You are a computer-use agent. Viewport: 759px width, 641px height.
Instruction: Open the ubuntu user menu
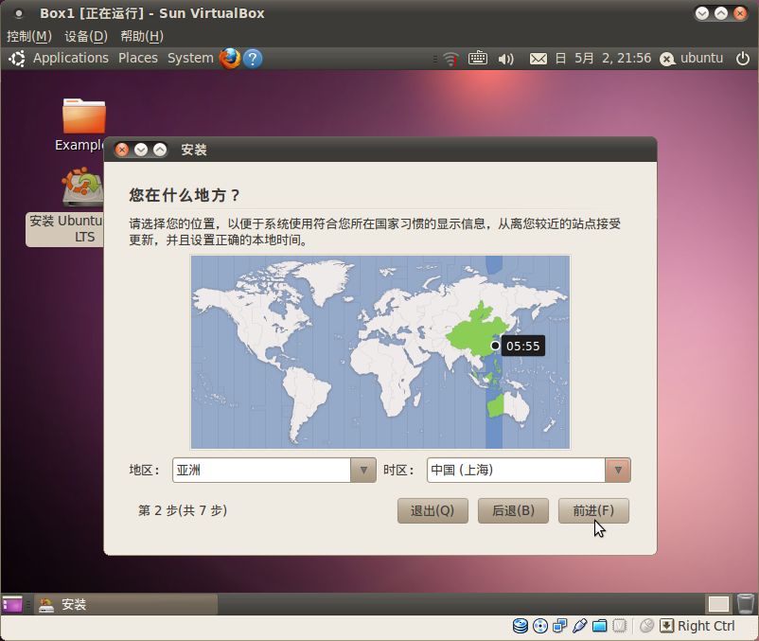[x=691, y=58]
